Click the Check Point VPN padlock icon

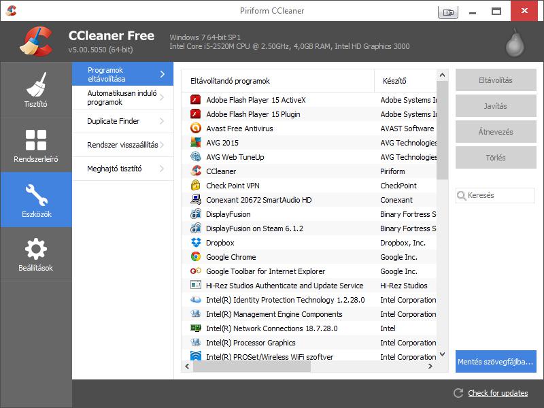196,185
